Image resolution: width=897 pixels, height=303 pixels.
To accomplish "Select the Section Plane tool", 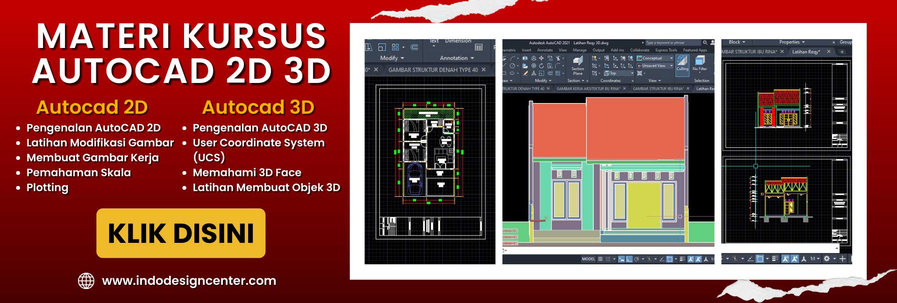I will coord(578,65).
